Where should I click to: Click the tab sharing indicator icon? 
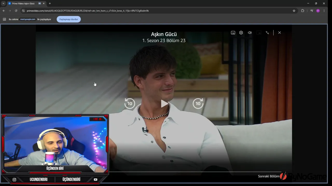pyautogui.click(x=39, y=3)
